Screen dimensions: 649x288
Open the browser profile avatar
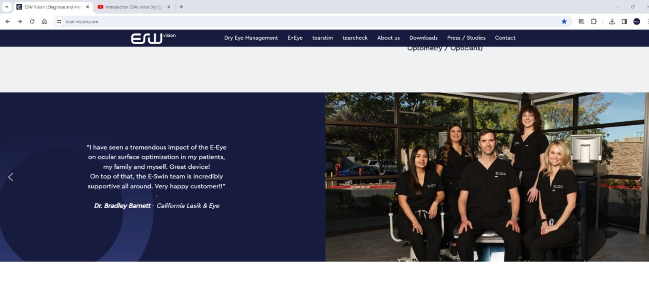click(636, 22)
